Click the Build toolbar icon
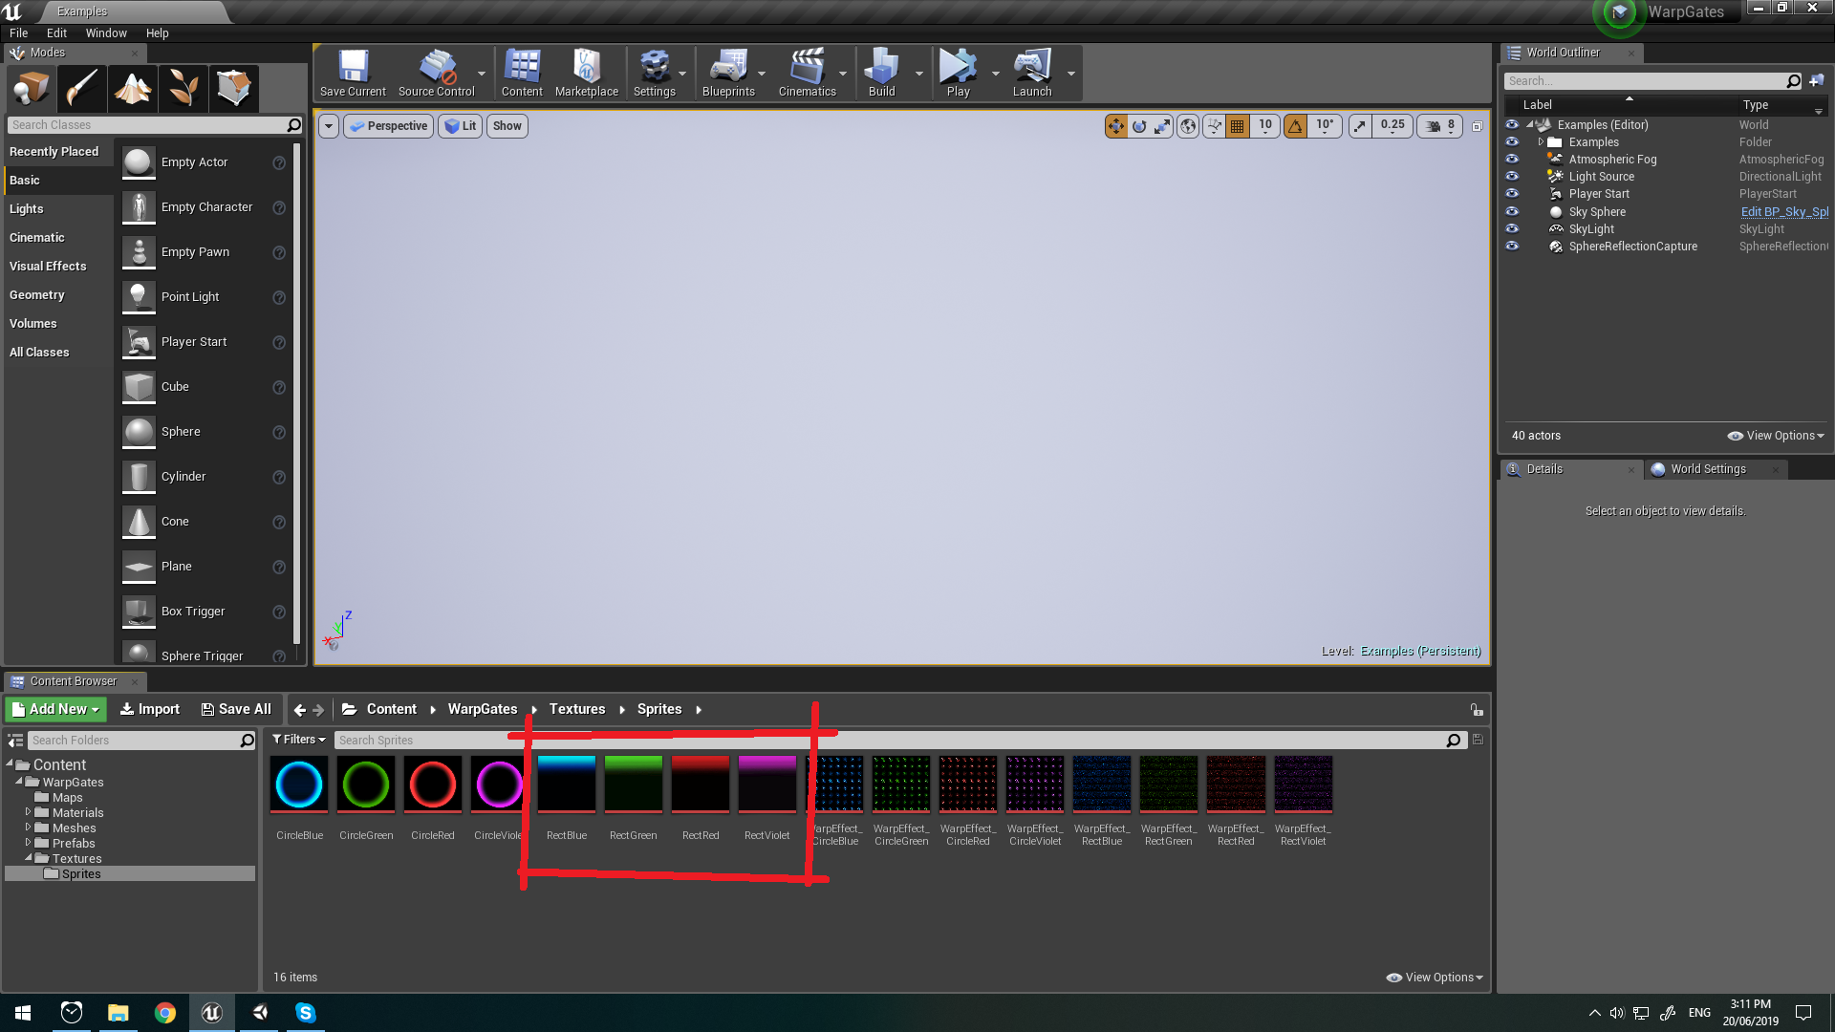The height and width of the screenshot is (1032, 1835). pos(881,73)
